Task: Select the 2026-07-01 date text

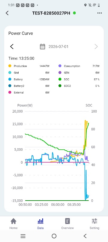Action: (x=58, y=47)
